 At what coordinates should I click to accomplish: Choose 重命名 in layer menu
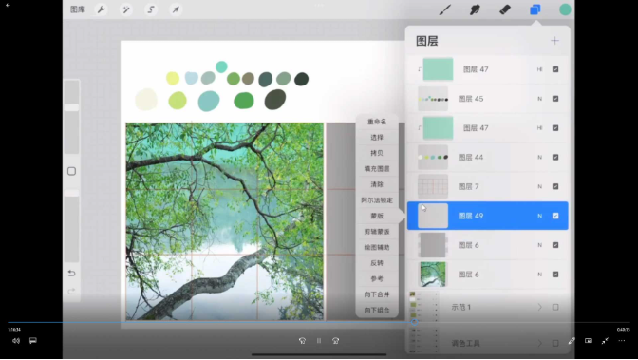click(x=377, y=122)
